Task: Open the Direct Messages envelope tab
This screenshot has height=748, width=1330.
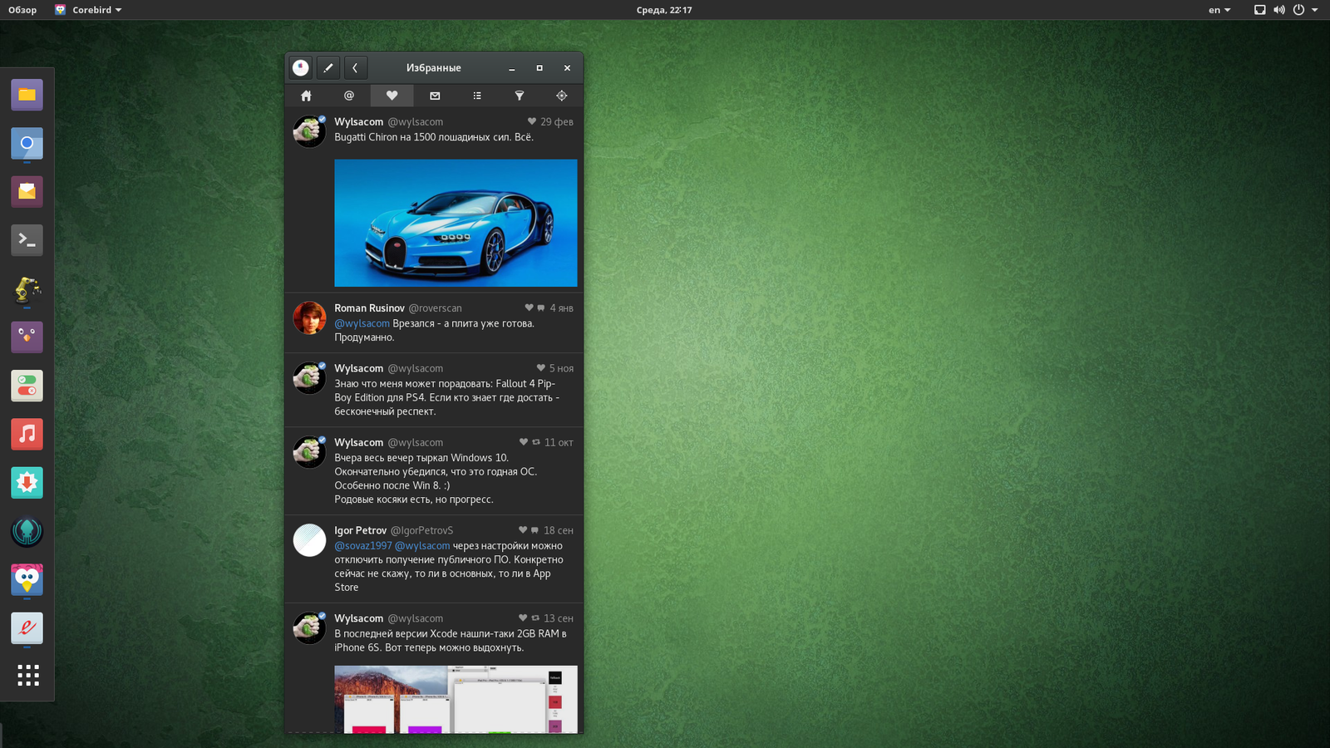Action: click(x=435, y=96)
